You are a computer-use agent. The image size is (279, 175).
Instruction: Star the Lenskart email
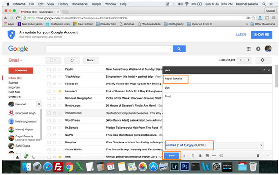54,91
